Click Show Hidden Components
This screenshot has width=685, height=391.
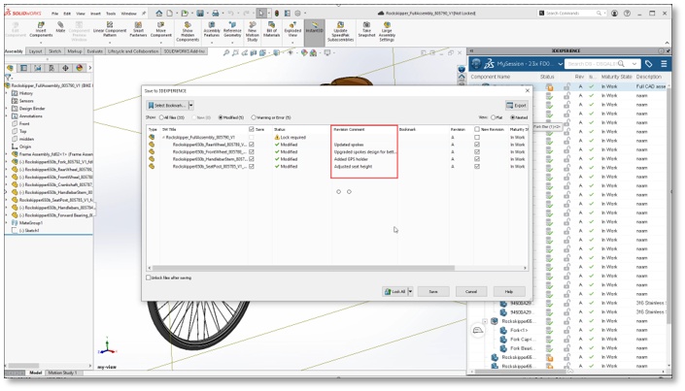pos(188,31)
